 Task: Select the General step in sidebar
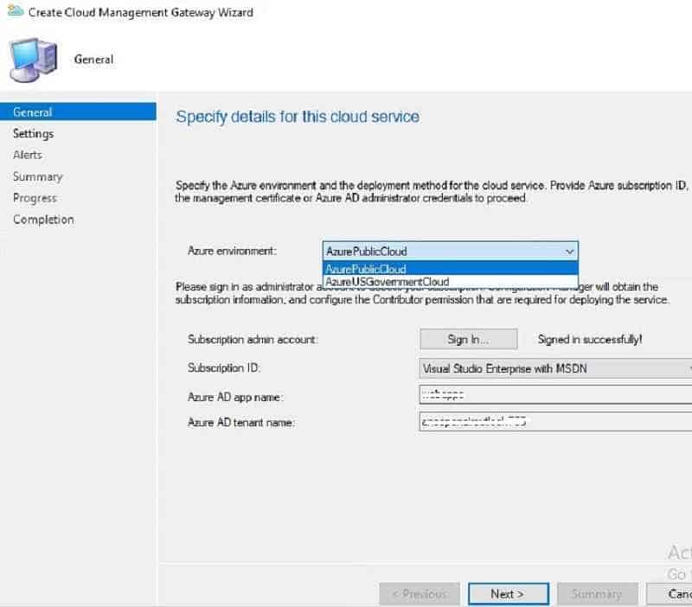(x=78, y=112)
